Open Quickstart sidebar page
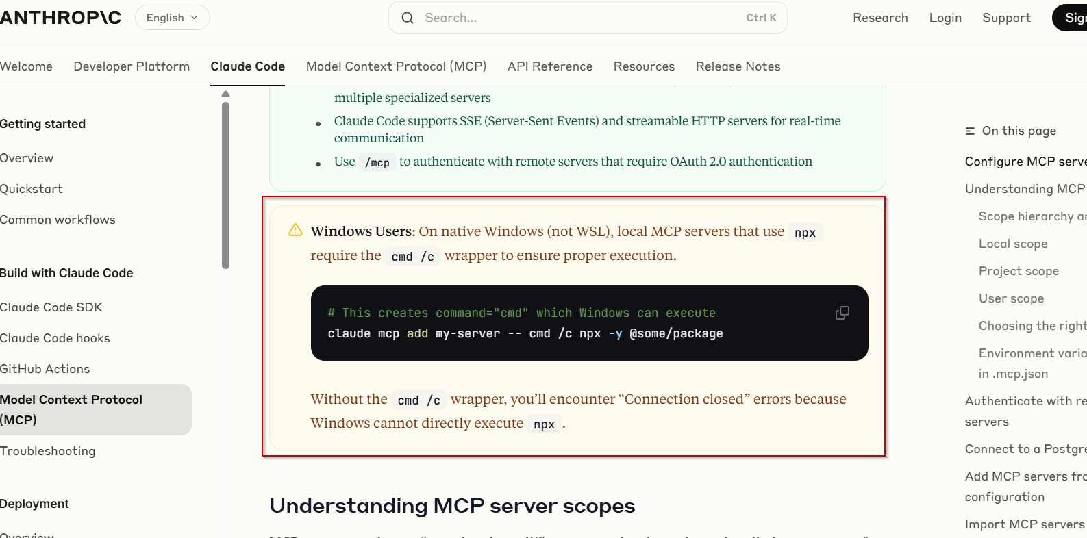 (32, 189)
